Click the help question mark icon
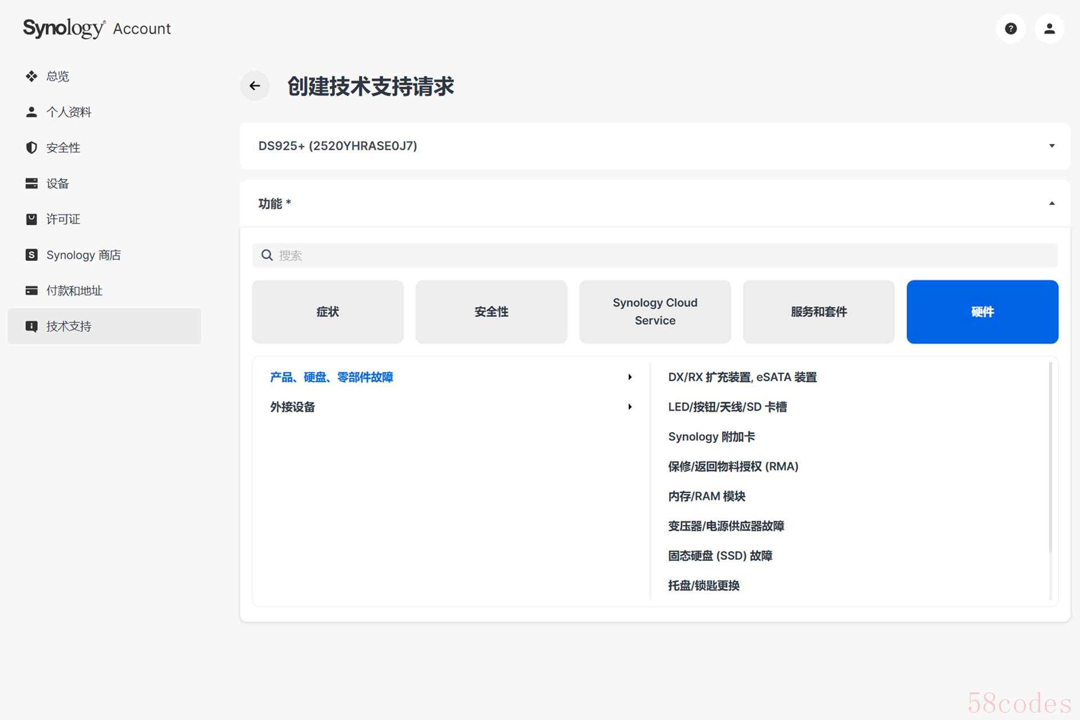 tap(1010, 29)
